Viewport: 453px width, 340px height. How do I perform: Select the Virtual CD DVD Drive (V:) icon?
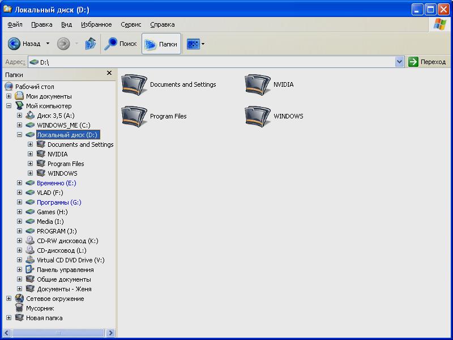click(x=30, y=260)
